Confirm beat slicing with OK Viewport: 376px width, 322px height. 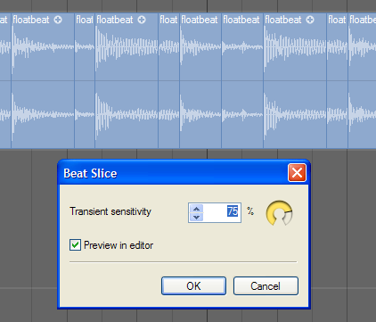(x=193, y=286)
